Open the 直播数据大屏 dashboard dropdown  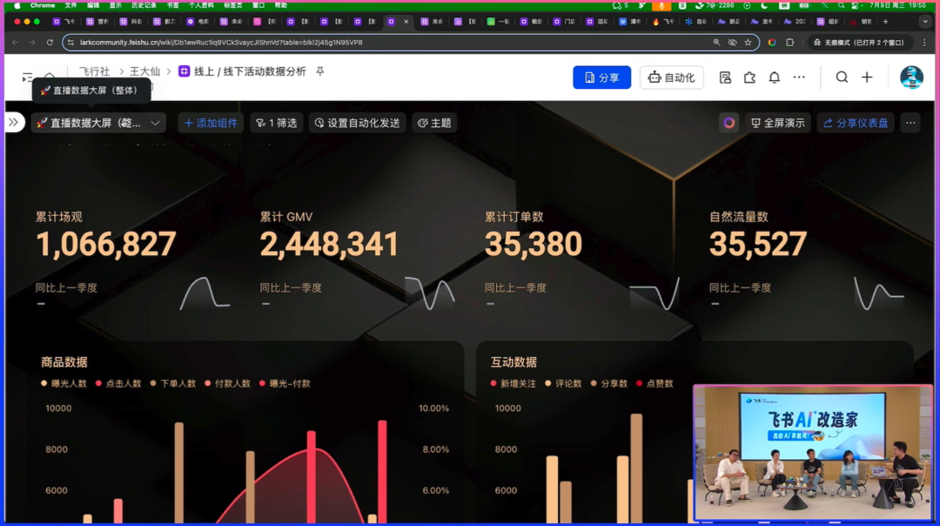[98, 123]
